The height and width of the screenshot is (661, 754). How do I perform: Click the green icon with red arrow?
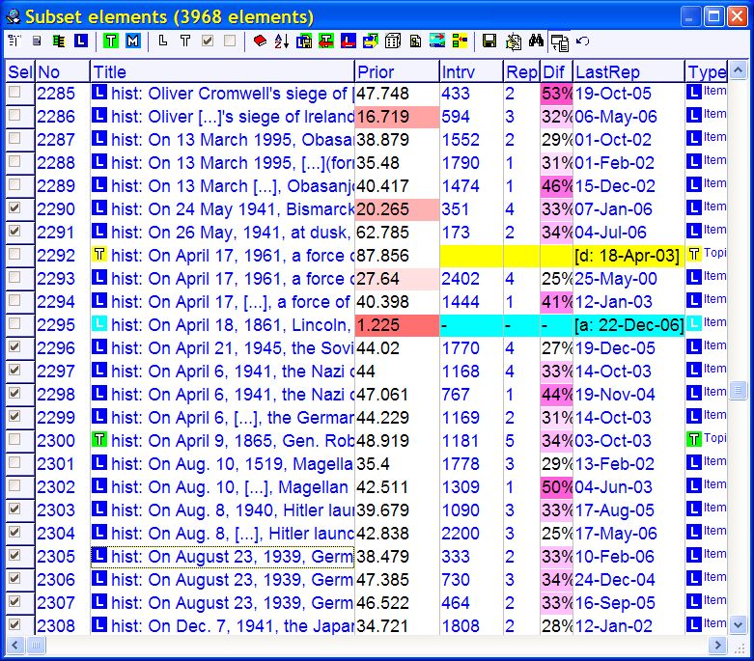pyautogui.click(x=326, y=41)
